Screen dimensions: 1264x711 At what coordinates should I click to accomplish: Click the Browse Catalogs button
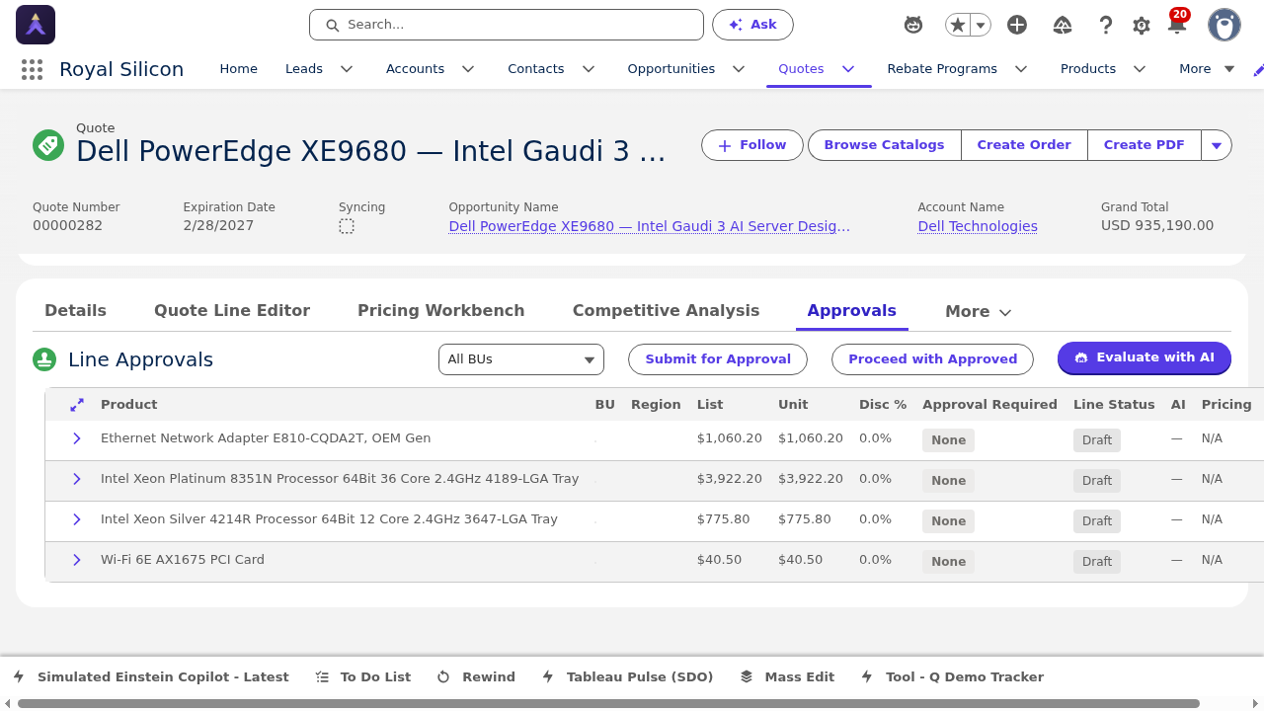(x=884, y=145)
